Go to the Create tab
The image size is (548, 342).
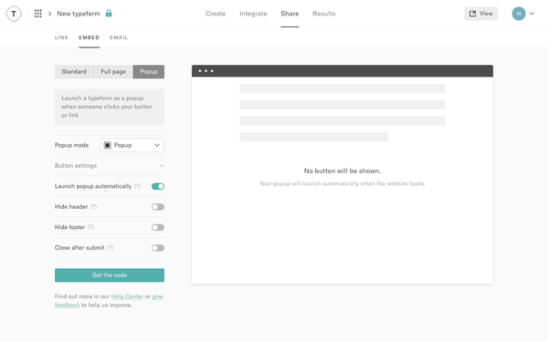click(216, 14)
